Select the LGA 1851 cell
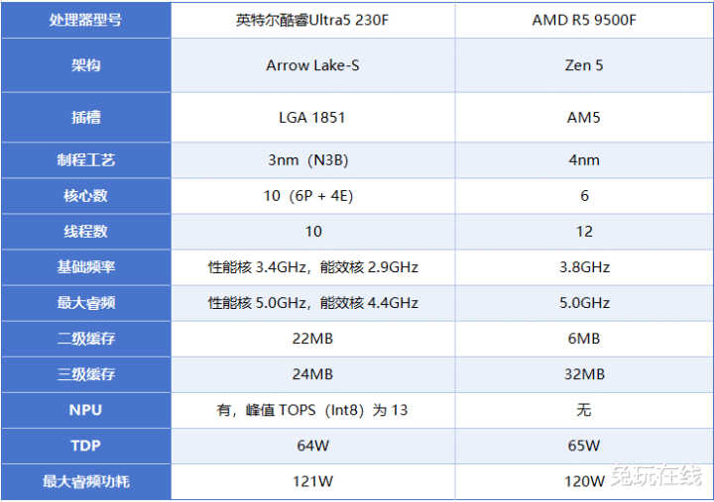 point(312,117)
